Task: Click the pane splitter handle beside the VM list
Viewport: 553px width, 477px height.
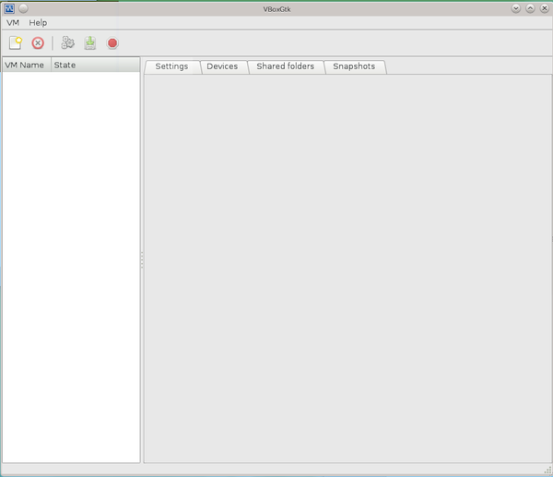Action: pyautogui.click(x=142, y=260)
